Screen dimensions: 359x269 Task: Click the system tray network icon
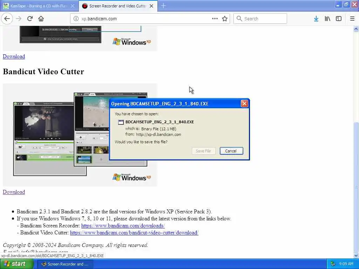click(x=333, y=264)
